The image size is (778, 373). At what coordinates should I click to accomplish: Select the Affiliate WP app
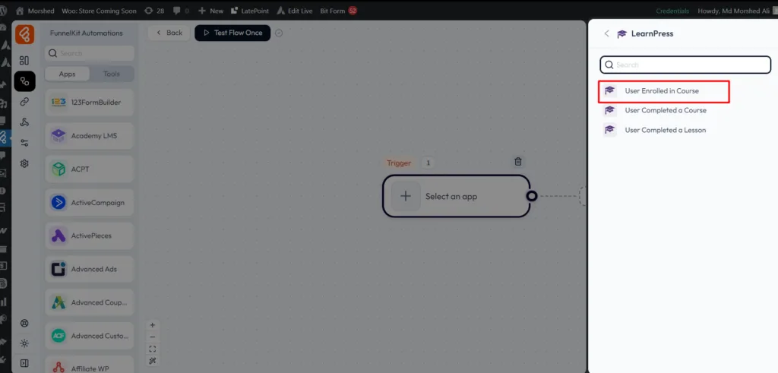[90, 366]
